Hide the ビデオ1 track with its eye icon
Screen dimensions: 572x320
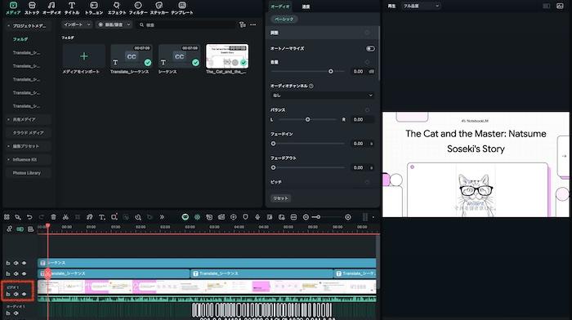24,294
